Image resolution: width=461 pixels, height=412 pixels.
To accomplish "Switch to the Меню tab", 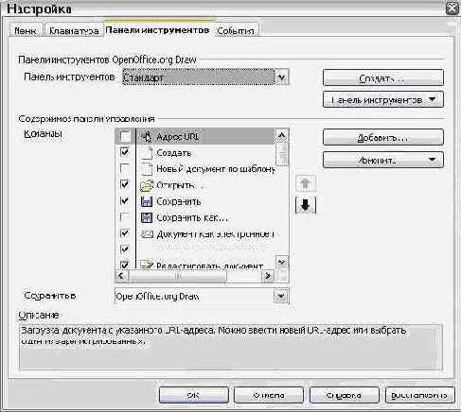I will (x=26, y=30).
